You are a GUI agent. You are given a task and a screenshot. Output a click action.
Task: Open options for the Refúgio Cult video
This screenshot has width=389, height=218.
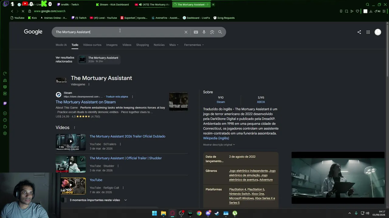pyautogui.click(x=123, y=188)
